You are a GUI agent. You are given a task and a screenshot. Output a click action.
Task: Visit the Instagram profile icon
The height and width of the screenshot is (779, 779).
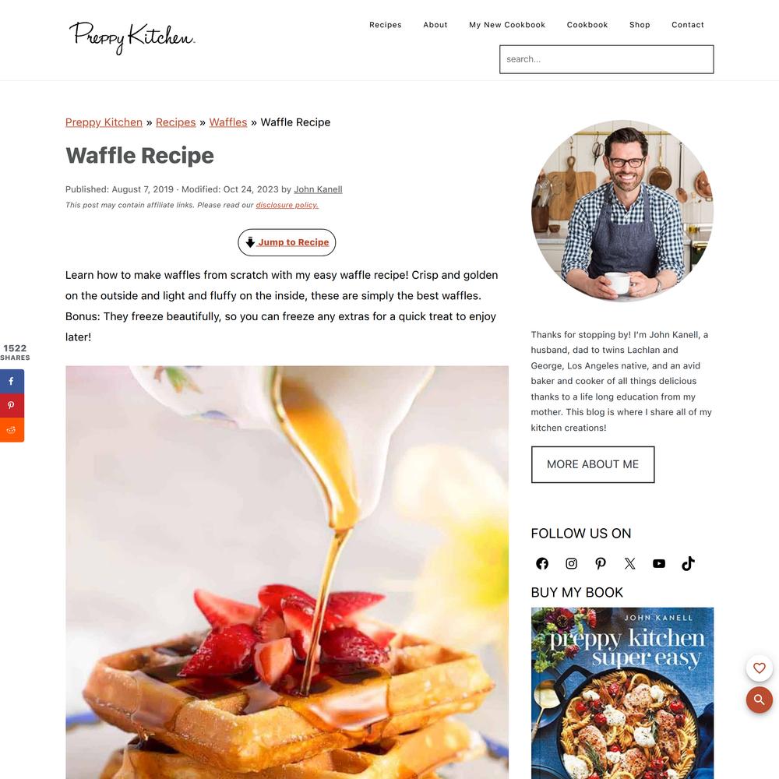click(571, 563)
